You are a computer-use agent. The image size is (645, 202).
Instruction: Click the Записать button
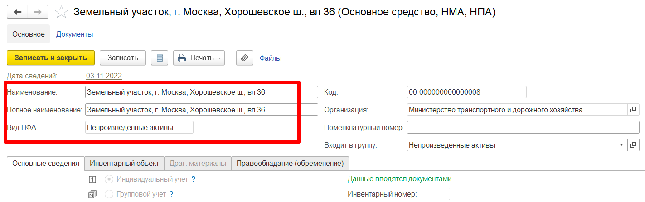tap(122, 58)
